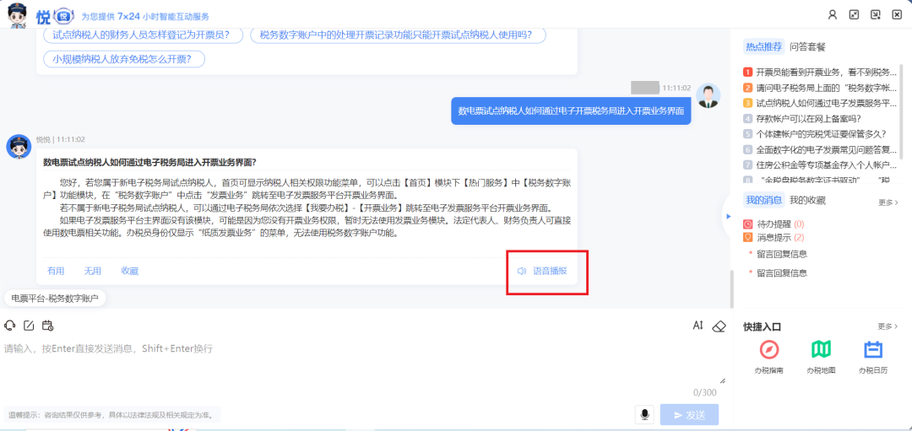This screenshot has width=912, height=431.
Task: Click the headset customer service icon
Action: coord(10,326)
